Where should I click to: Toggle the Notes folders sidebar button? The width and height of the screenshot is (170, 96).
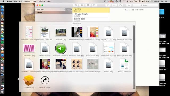tap(75, 5)
